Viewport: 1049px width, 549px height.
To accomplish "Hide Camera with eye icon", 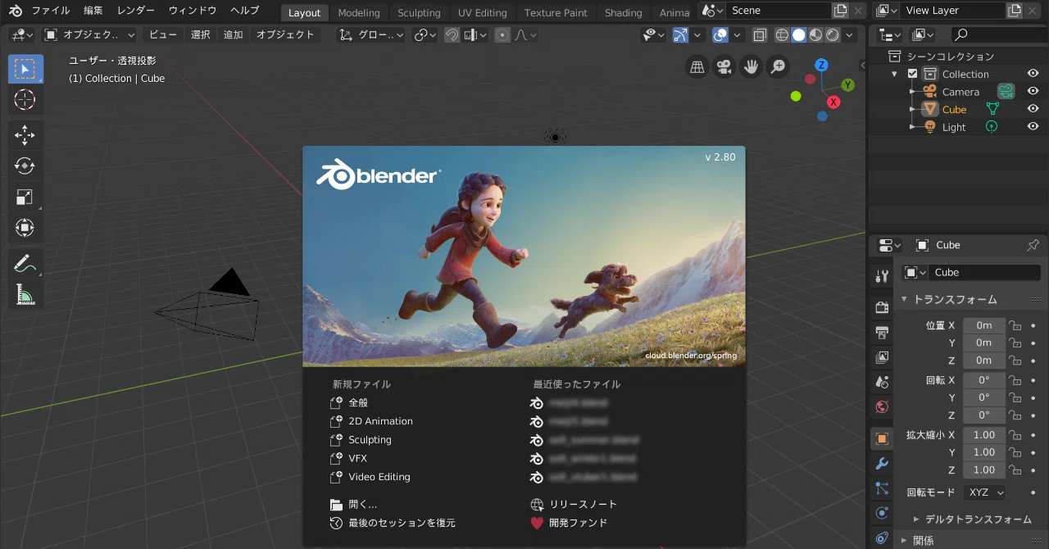I will click(x=1033, y=92).
